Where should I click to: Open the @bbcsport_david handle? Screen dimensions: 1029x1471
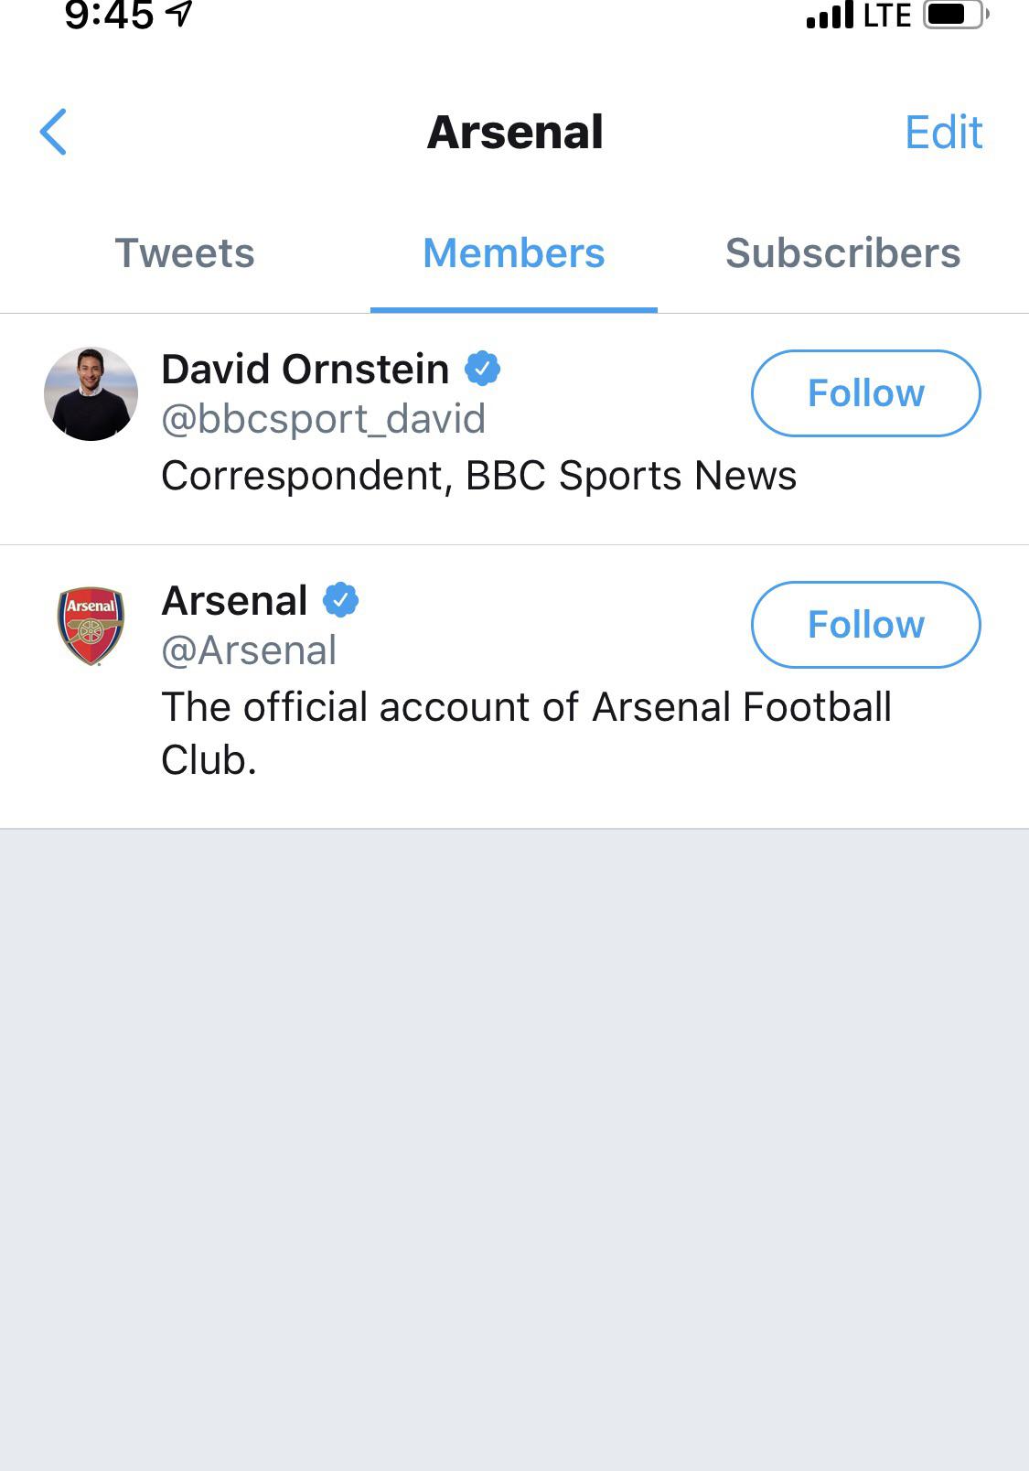(x=323, y=419)
